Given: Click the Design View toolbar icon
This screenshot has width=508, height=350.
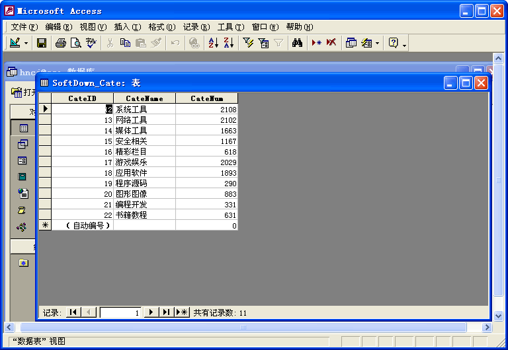Looking at the screenshot, I should pos(15,43).
